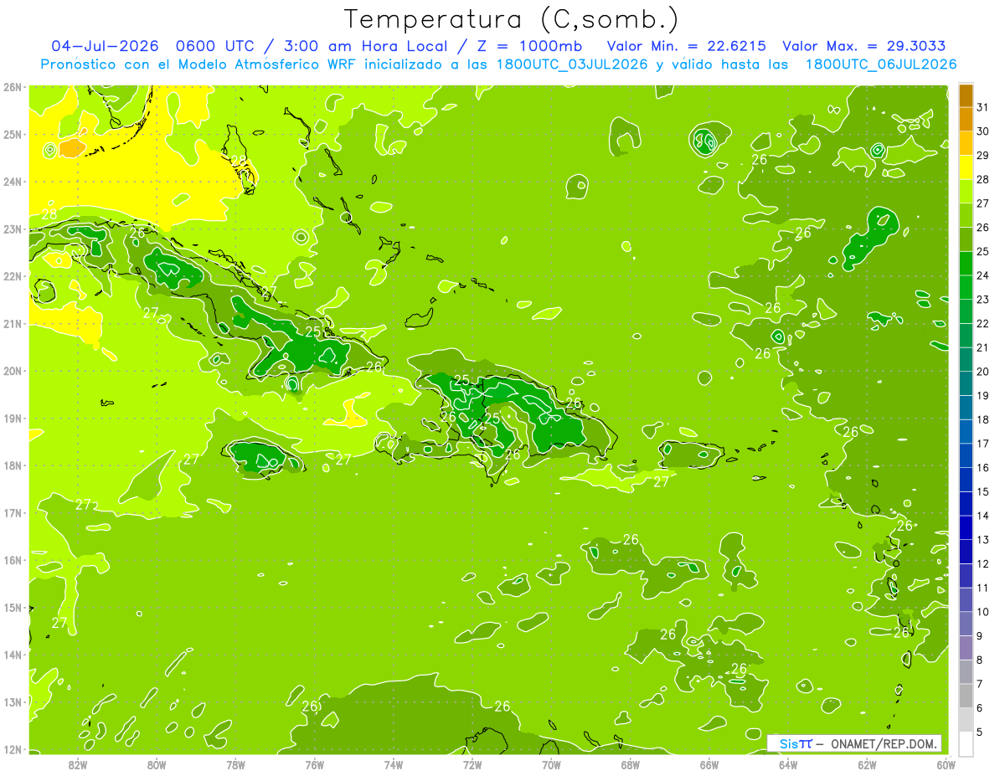Click the color bar label '16'

[x=983, y=467]
